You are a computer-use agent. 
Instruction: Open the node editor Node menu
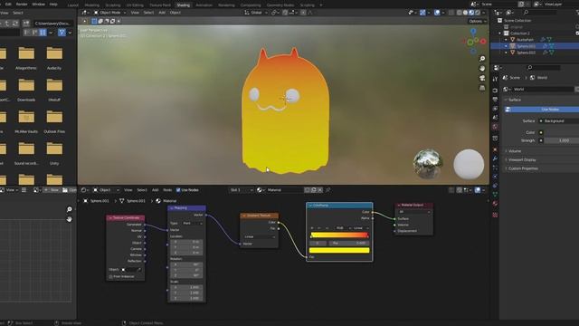[x=167, y=190]
